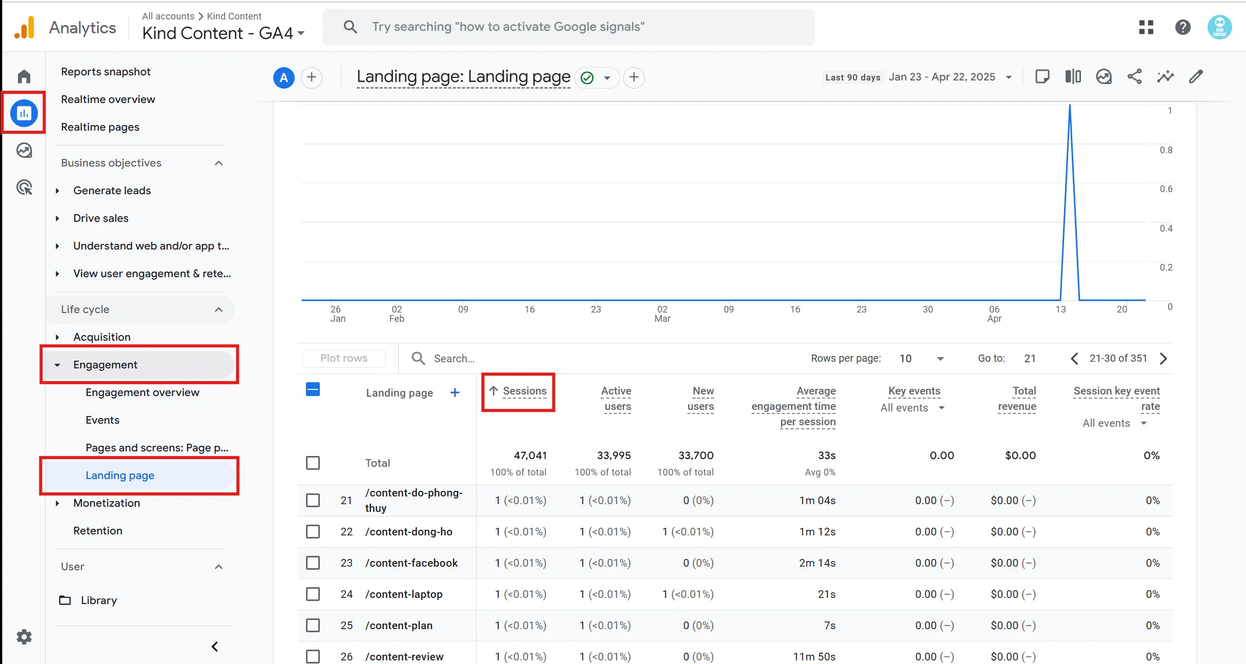
Task: Open the Insights sparkline icon
Action: click(1165, 77)
